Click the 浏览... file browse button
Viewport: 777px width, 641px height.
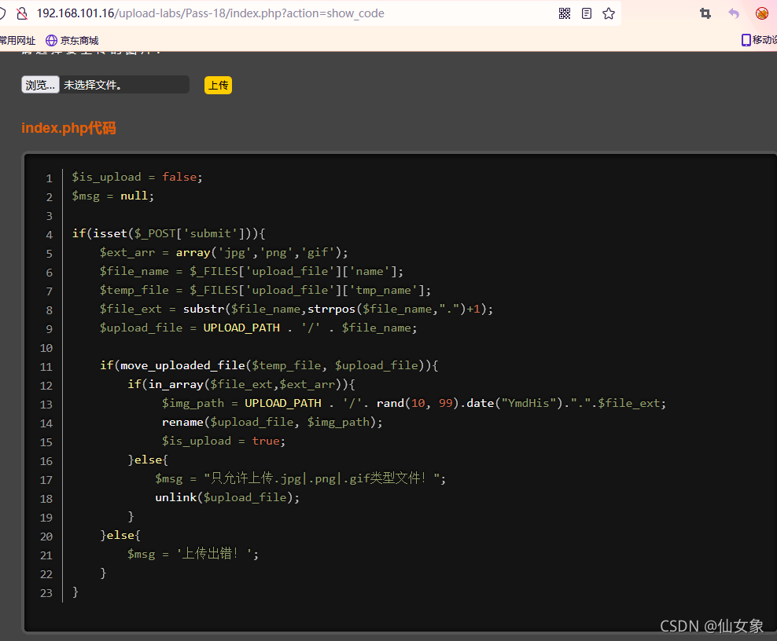pyautogui.click(x=40, y=84)
